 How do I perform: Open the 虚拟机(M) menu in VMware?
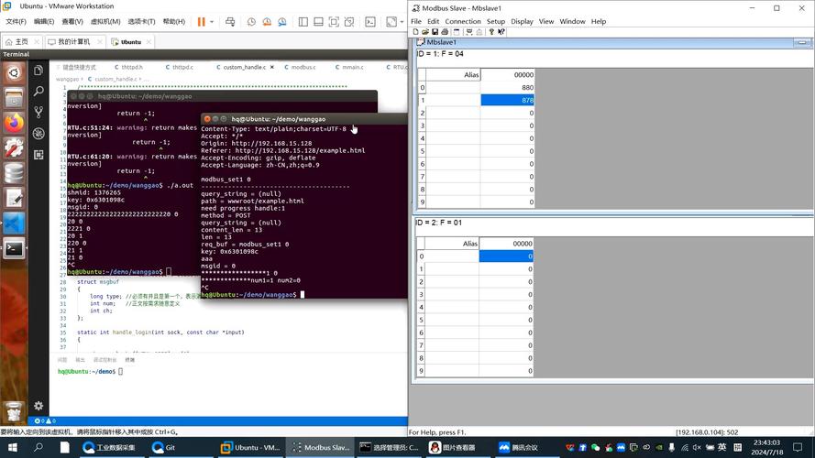coord(105,22)
